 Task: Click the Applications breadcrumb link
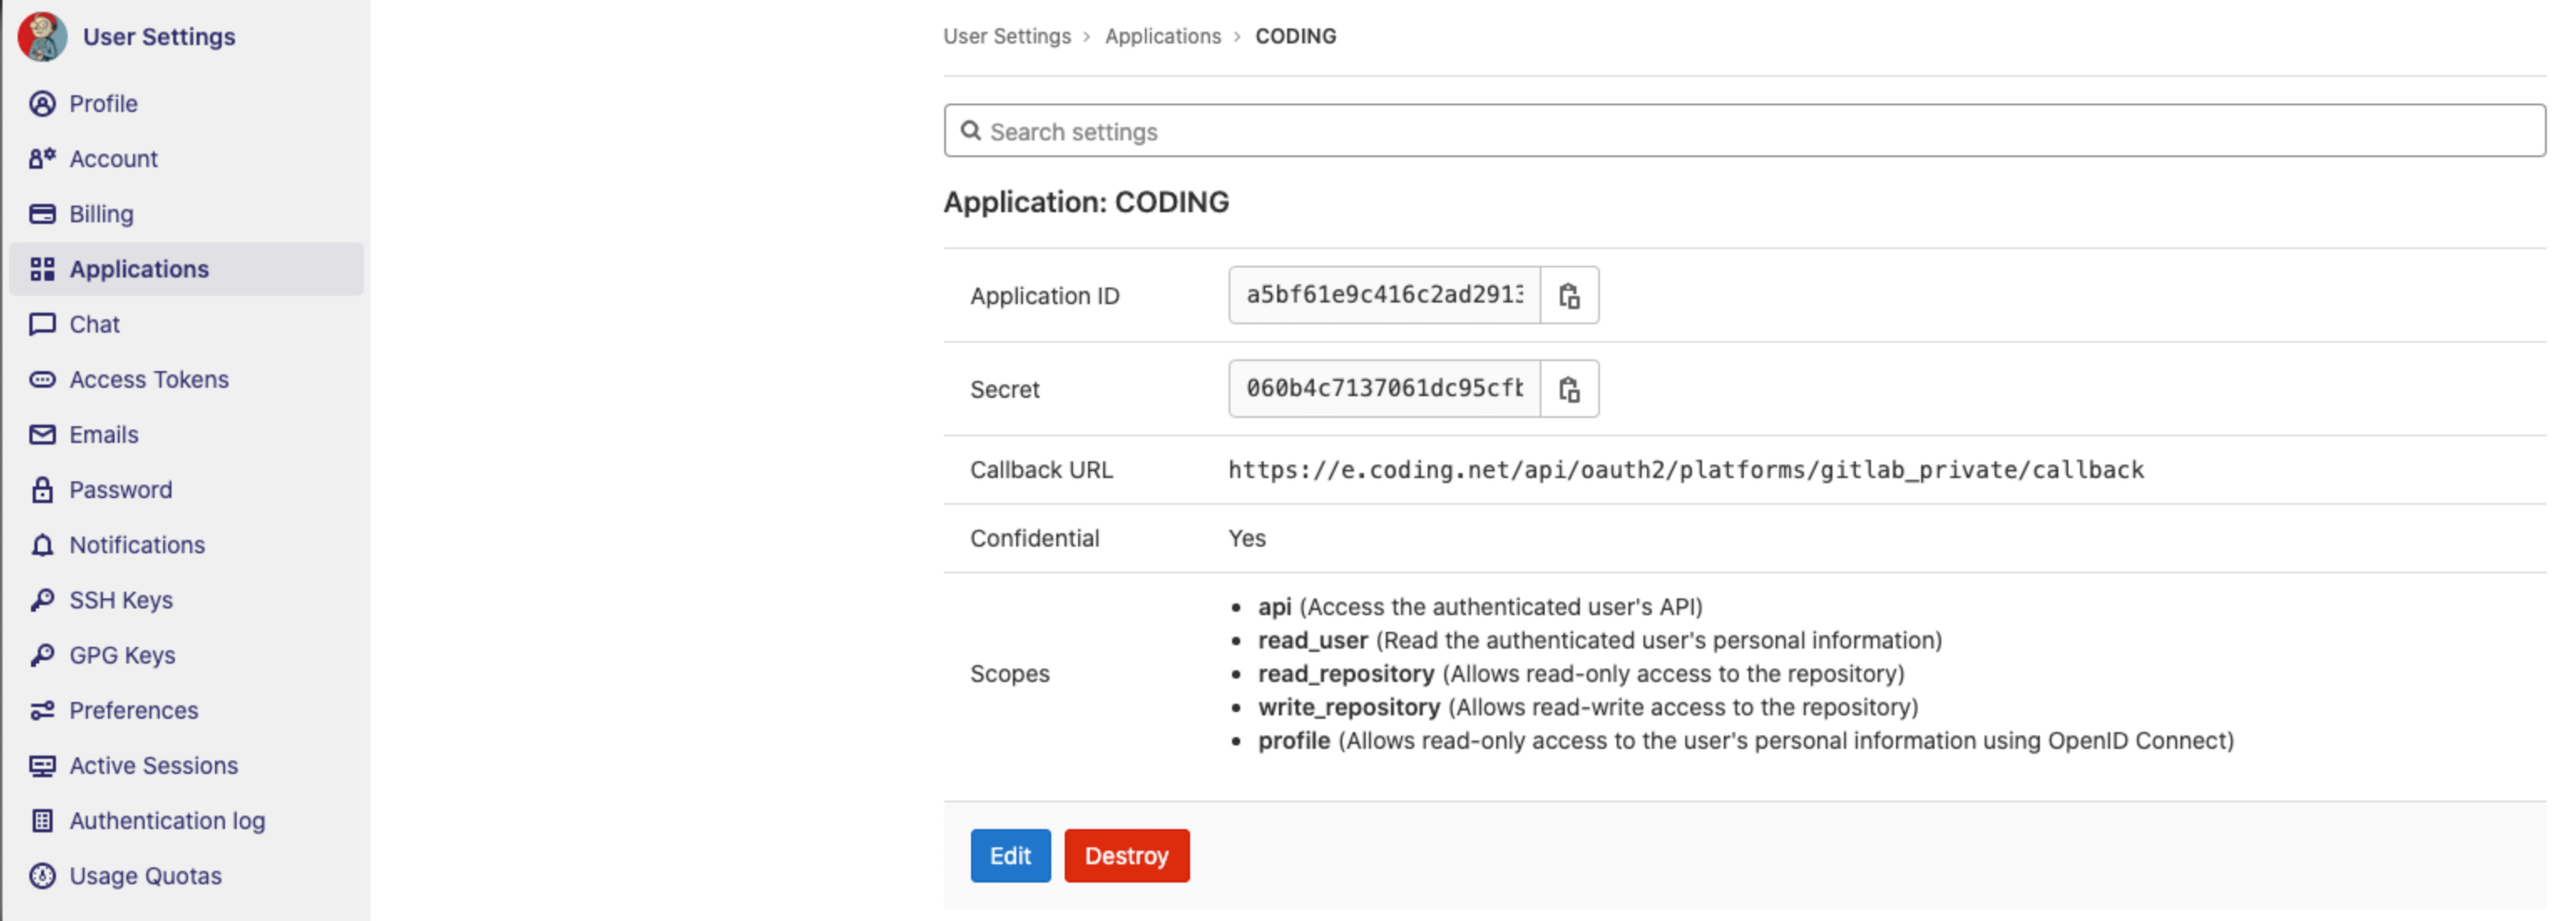pyautogui.click(x=1162, y=36)
